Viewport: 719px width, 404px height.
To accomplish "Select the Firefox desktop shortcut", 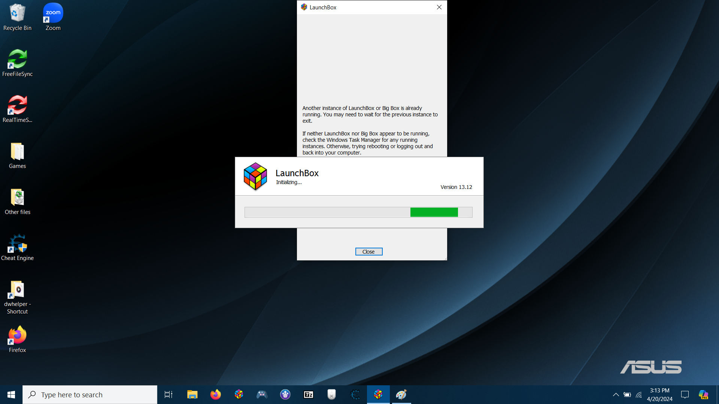I will point(17,339).
